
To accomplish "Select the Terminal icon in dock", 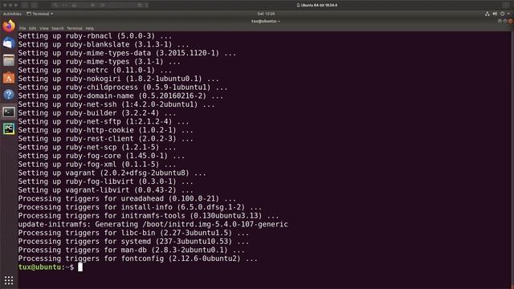I will point(9,112).
